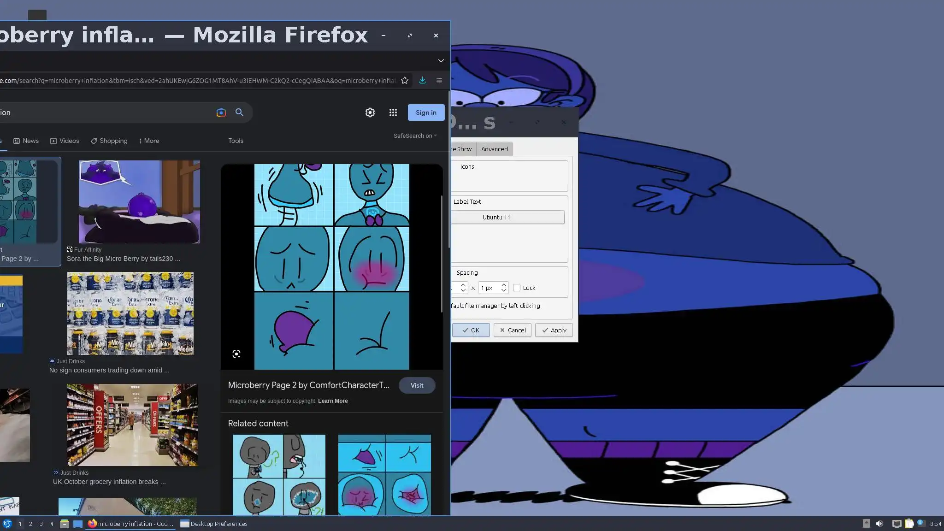Open Sora the Big Micro Berry thumbnail
The width and height of the screenshot is (944, 531).
click(x=139, y=202)
